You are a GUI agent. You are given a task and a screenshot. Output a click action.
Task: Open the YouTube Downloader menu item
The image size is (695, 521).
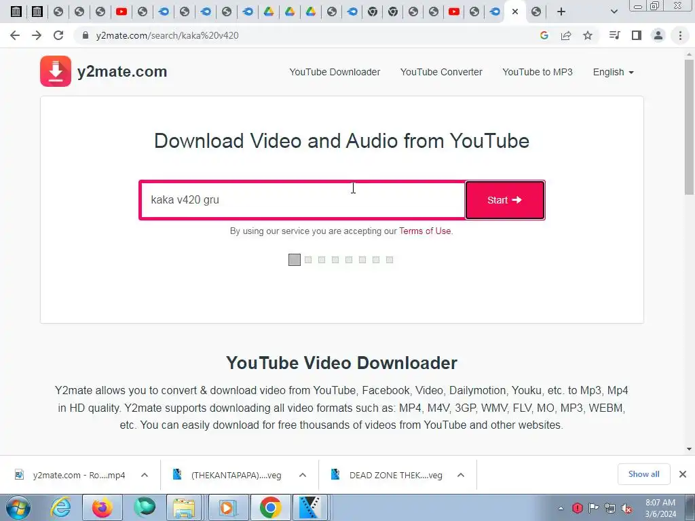coord(335,72)
